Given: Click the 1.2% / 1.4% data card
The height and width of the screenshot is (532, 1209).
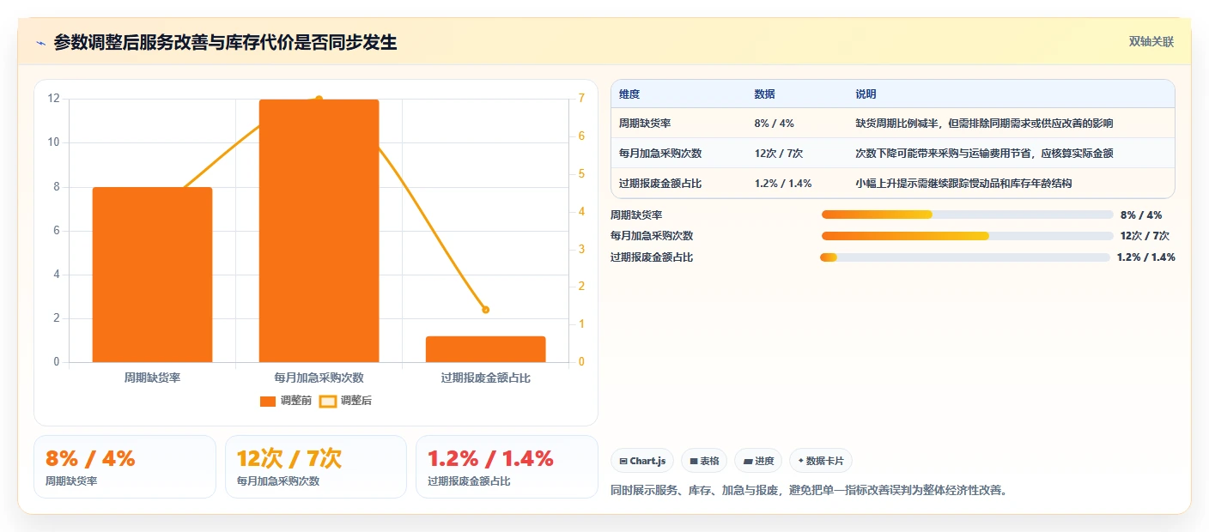Looking at the screenshot, I should [x=507, y=467].
